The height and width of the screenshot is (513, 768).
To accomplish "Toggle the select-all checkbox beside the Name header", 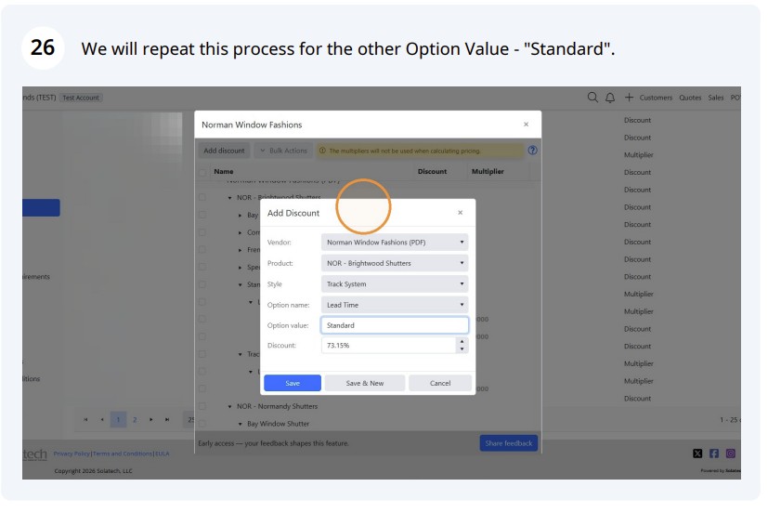I will pos(202,172).
